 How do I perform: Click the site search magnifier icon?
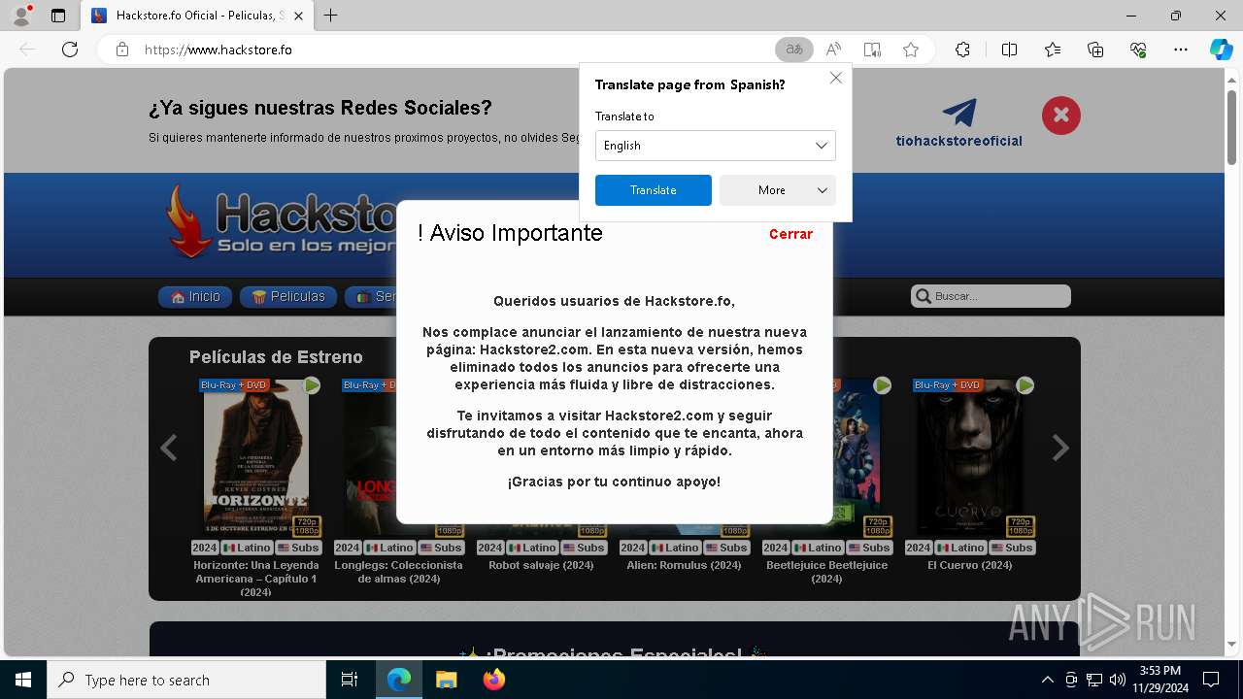click(922, 296)
